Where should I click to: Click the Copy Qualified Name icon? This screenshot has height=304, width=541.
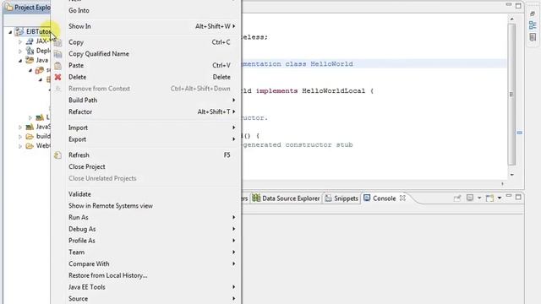tap(58, 54)
